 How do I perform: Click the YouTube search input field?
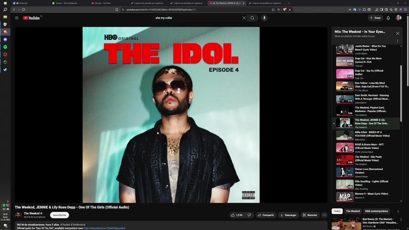pyautogui.click(x=197, y=18)
